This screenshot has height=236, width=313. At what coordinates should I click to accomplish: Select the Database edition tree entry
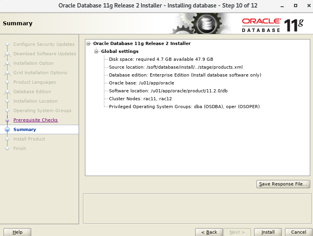tap(185, 75)
